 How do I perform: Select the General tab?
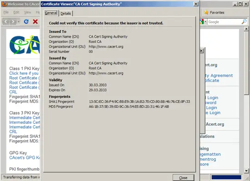(x=51, y=13)
